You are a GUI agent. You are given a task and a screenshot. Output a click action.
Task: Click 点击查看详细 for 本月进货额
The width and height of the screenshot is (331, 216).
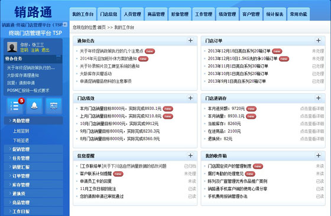point(312,109)
